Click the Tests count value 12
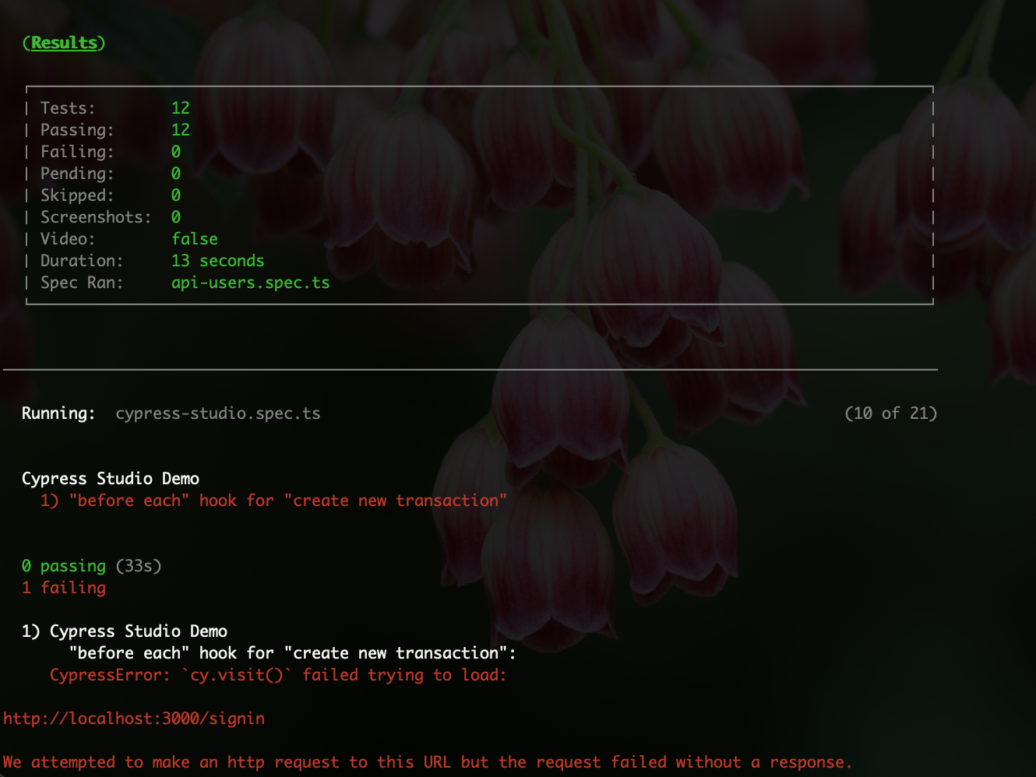This screenshot has width=1036, height=777. coord(181,108)
